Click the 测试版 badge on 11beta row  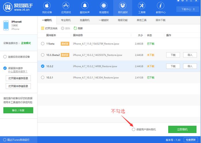65,44
